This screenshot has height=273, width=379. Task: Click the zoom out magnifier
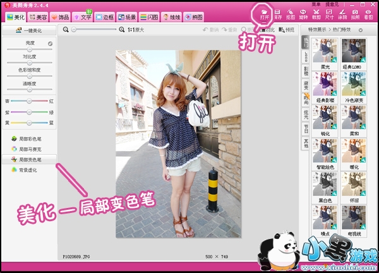coord(66,30)
